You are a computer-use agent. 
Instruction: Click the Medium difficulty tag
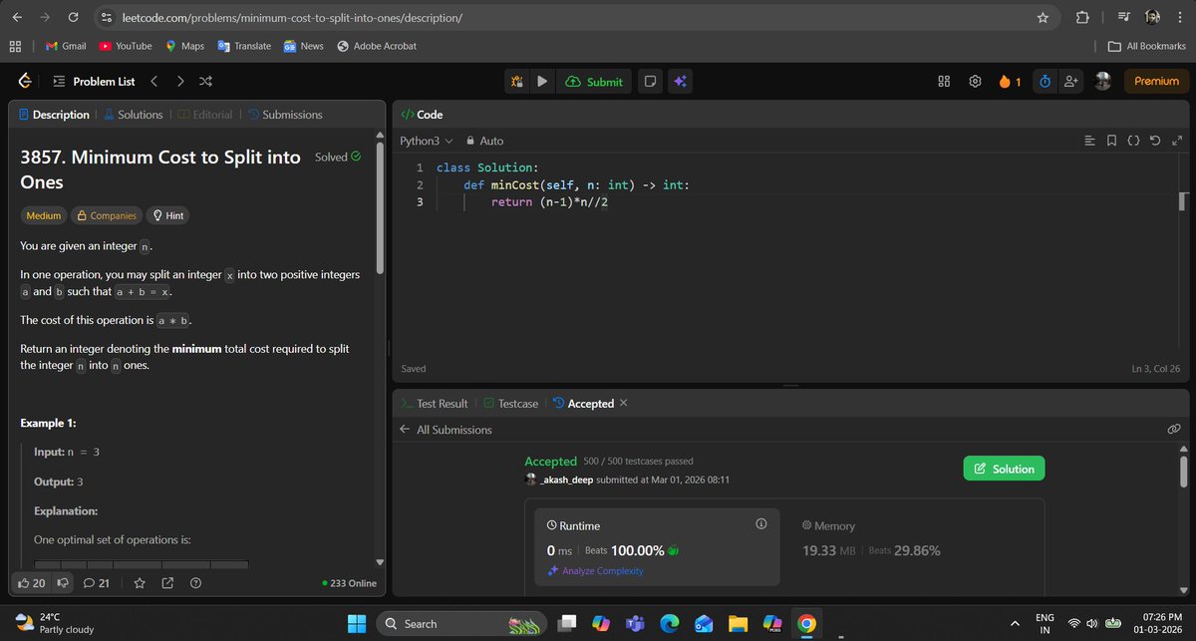coord(43,215)
